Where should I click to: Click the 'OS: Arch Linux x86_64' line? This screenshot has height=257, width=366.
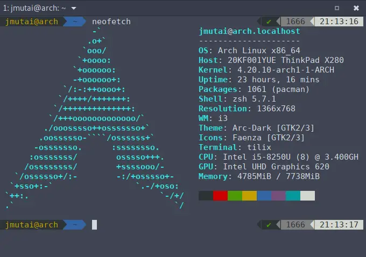[249, 51]
